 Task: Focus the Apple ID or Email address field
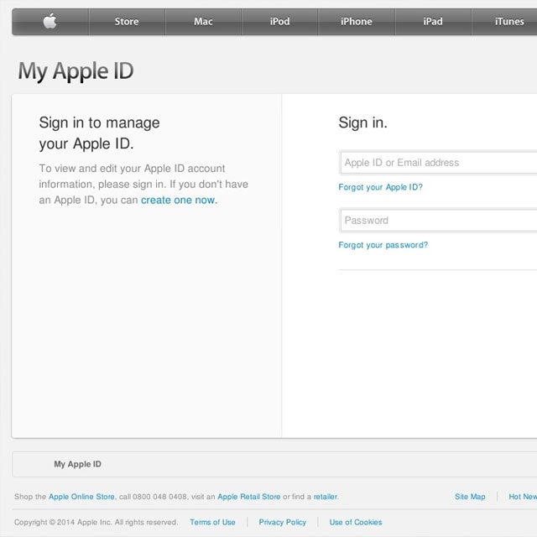coord(438,163)
